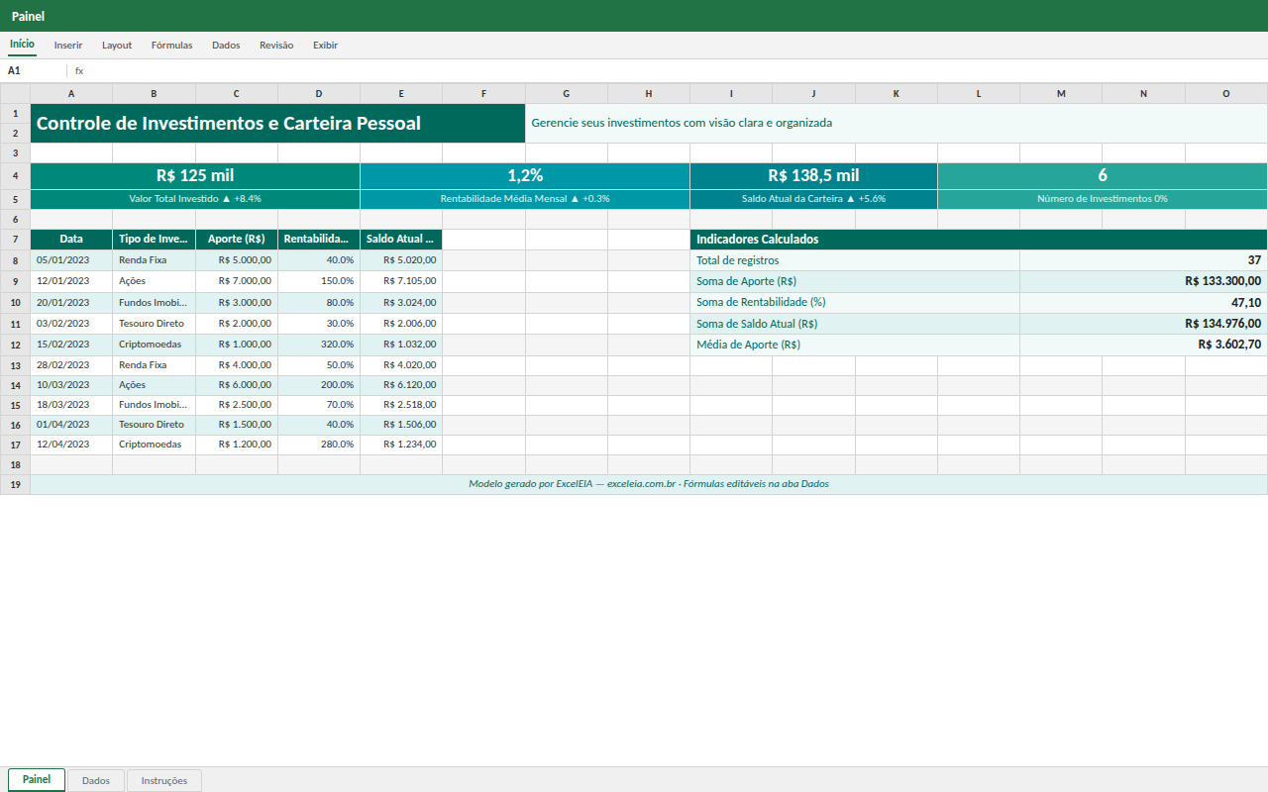The image size is (1268, 792).
Task: Click the subtitle 'Gerencie seus investimentos' cell
Action: 897,124
